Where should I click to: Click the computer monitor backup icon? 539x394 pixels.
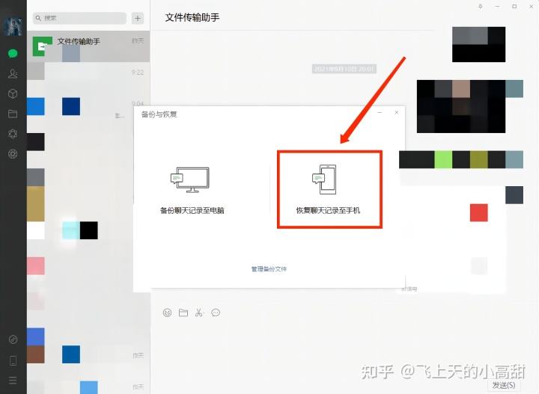tap(190, 179)
